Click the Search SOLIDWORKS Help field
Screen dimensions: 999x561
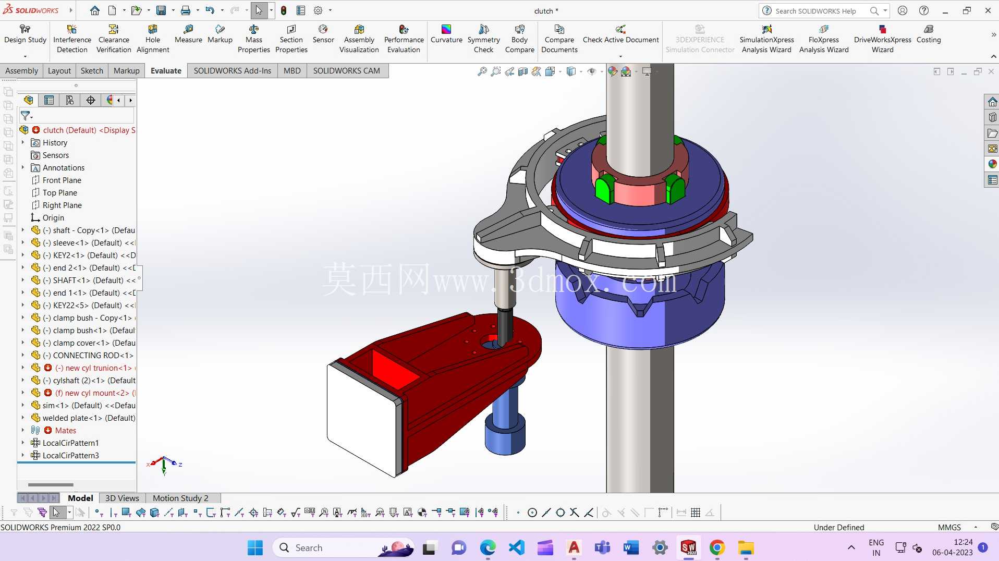coord(816,10)
